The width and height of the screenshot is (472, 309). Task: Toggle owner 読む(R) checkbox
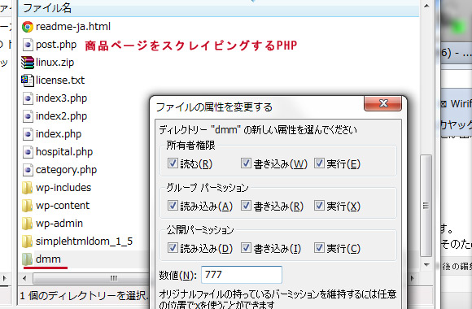[x=173, y=163]
